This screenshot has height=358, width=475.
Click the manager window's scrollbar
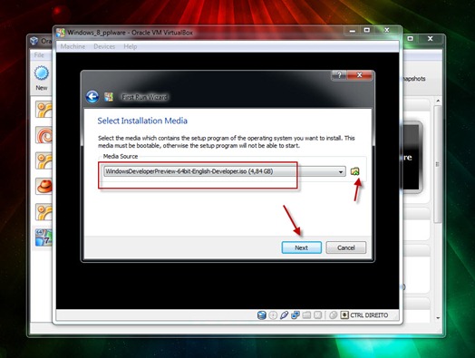(438, 164)
